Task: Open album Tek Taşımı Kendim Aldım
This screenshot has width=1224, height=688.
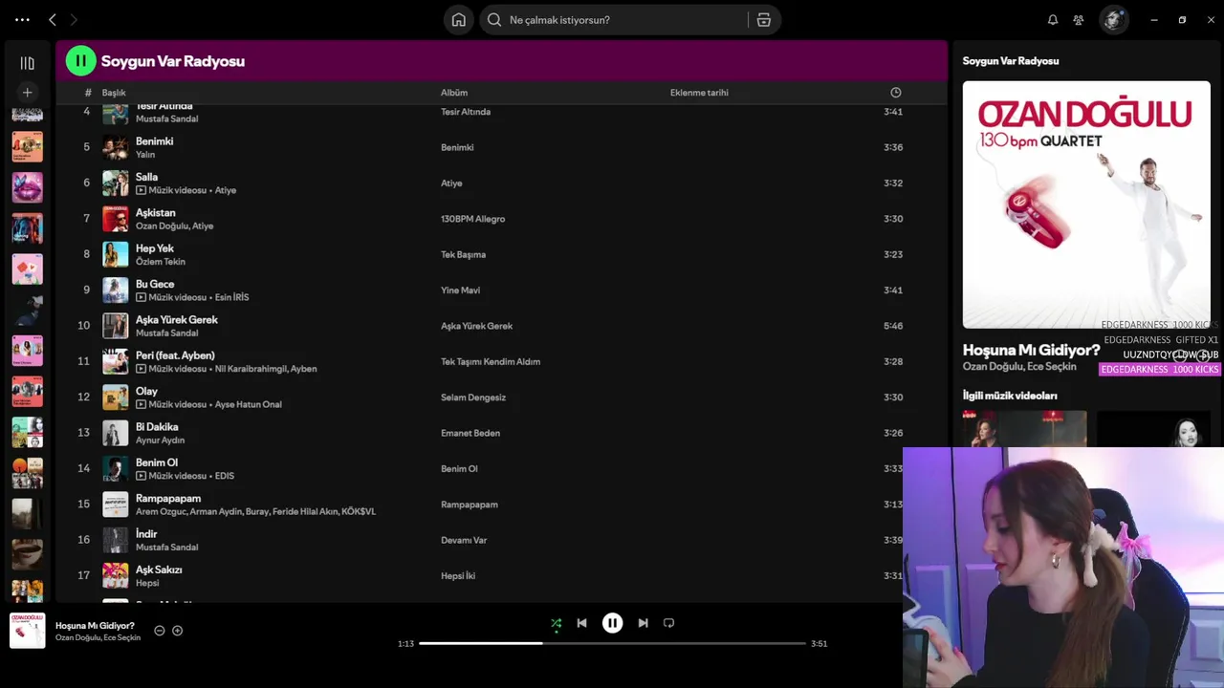Action: pyautogui.click(x=491, y=361)
